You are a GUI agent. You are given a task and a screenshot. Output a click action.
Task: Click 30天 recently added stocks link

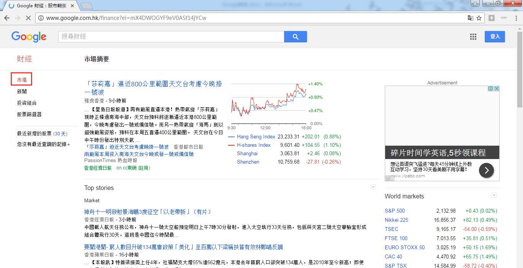point(60,134)
